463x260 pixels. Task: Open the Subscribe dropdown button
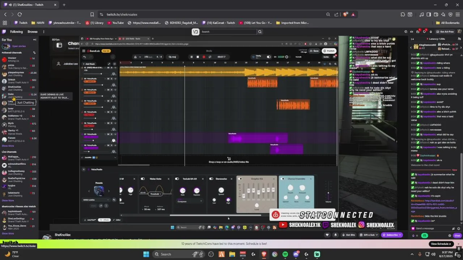click(x=392, y=235)
